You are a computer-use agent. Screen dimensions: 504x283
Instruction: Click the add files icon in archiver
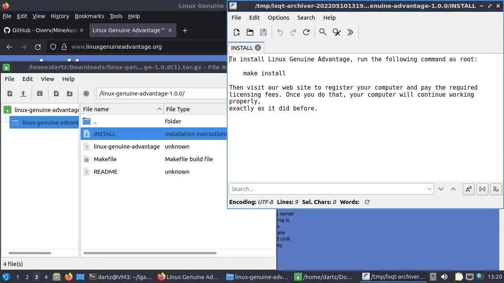point(56,94)
